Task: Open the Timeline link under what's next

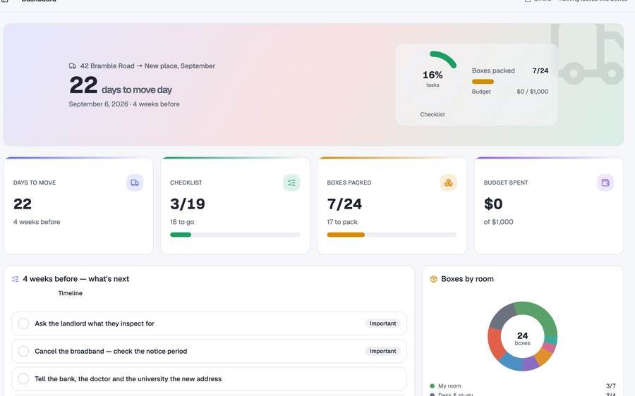Action: pyautogui.click(x=70, y=293)
